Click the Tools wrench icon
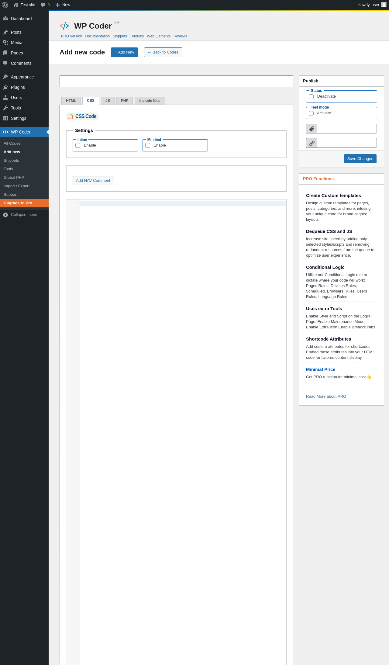Viewport: 389px width, 665px height. 5,108
